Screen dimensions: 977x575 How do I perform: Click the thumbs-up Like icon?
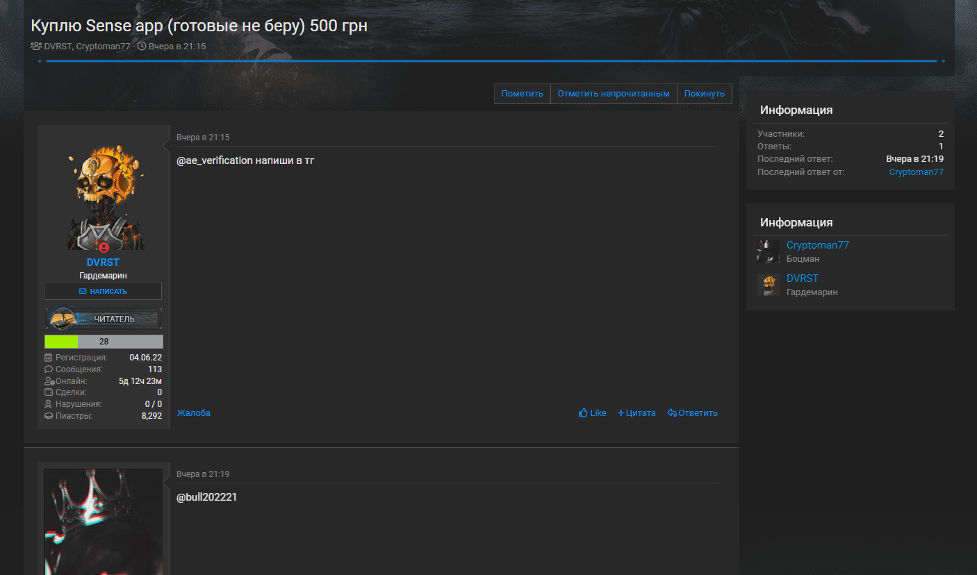583,413
